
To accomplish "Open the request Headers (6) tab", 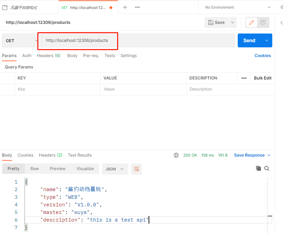I will click(49, 56).
